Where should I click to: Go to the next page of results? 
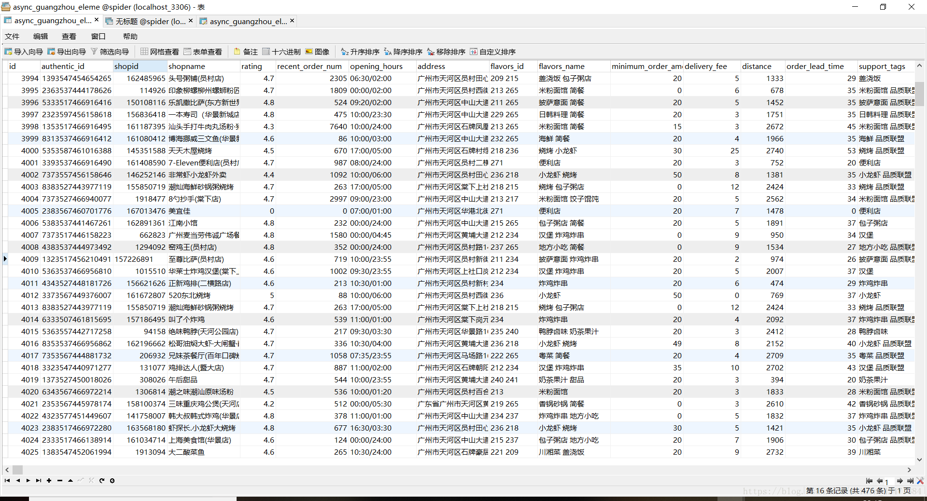[x=900, y=481]
